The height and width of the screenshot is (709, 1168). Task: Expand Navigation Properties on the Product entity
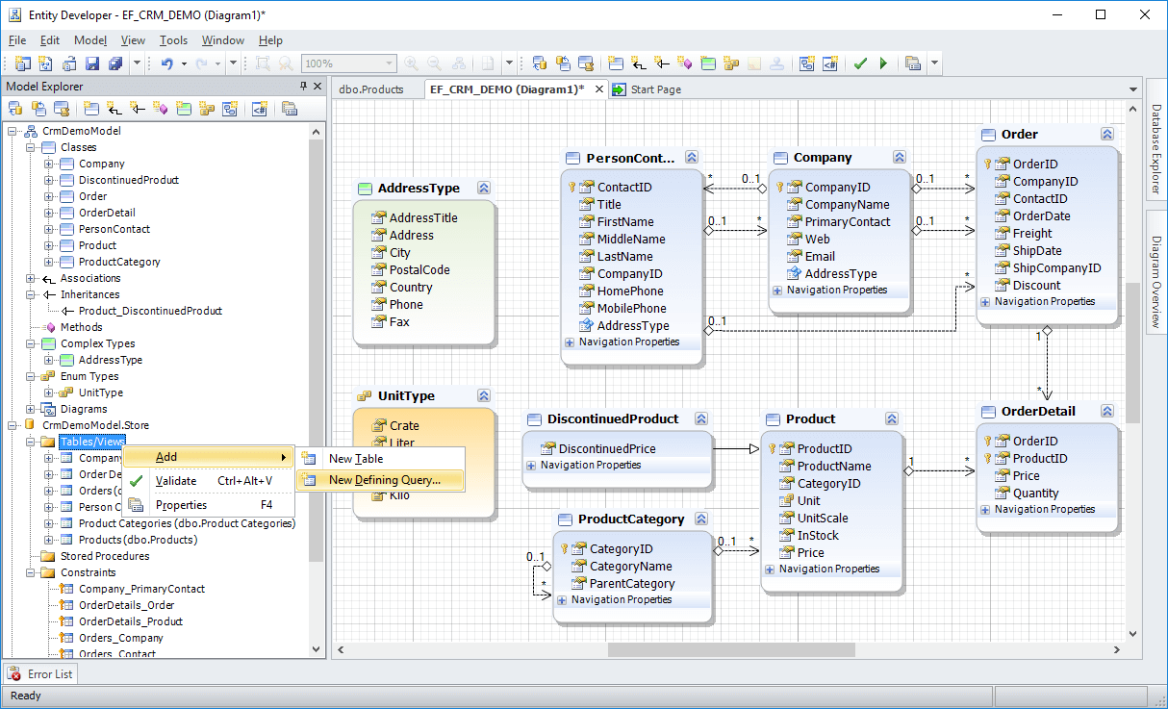(x=770, y=569)
